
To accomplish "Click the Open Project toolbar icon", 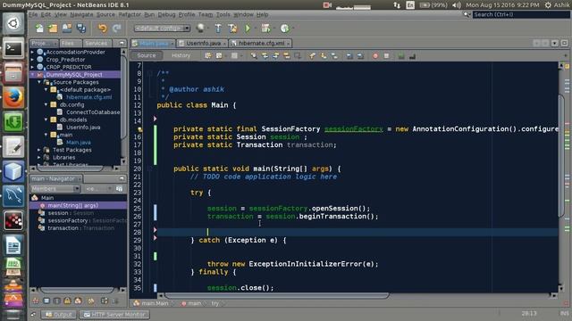I will (x=67, y=28).
